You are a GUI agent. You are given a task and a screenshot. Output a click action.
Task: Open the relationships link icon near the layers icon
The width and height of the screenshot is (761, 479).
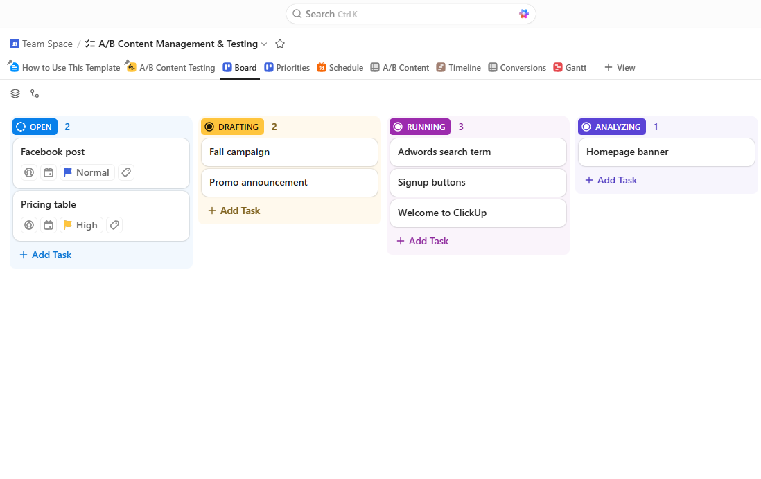pos(35,93)
